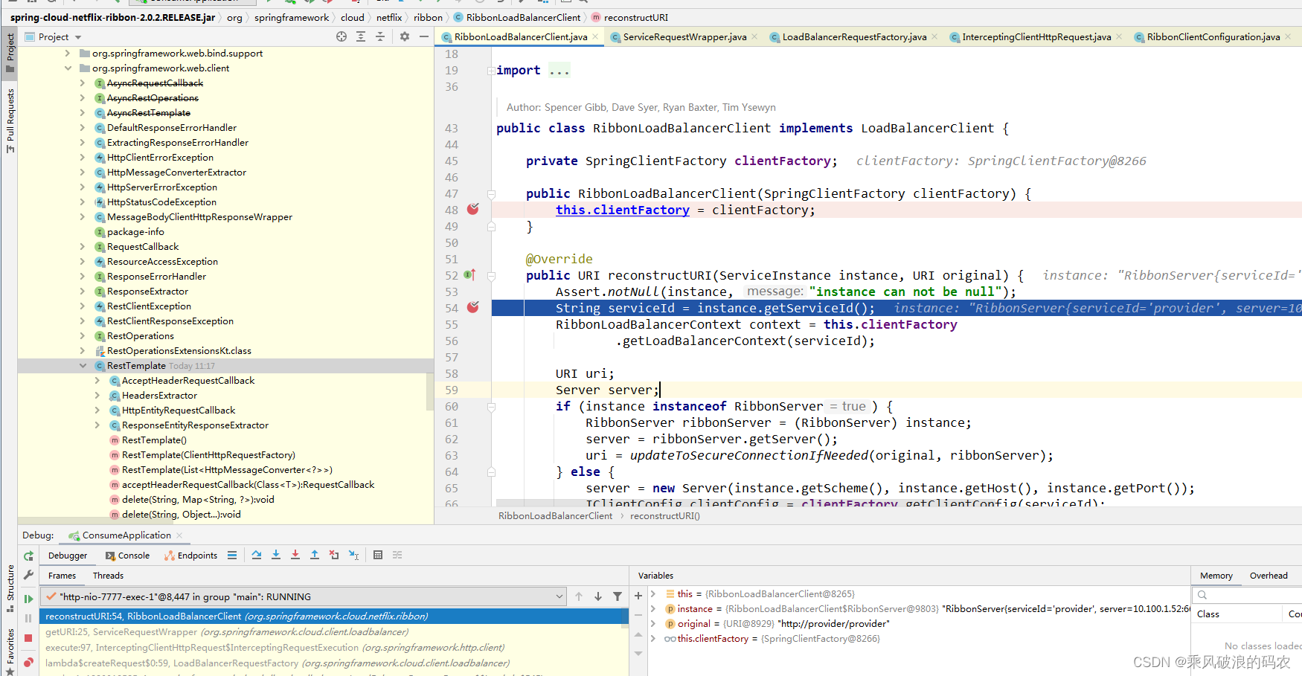Open debugger settings wrench icon
Viewport: 1302px width, 676px height.
[28, 575]
